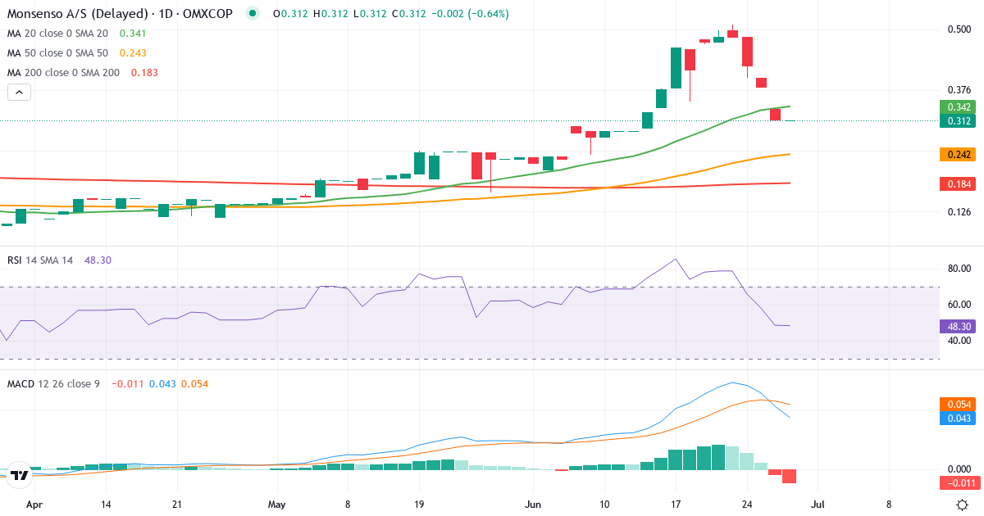Click the Jun date axis label
Screen dimensions: 984x516
pos(533,505)
